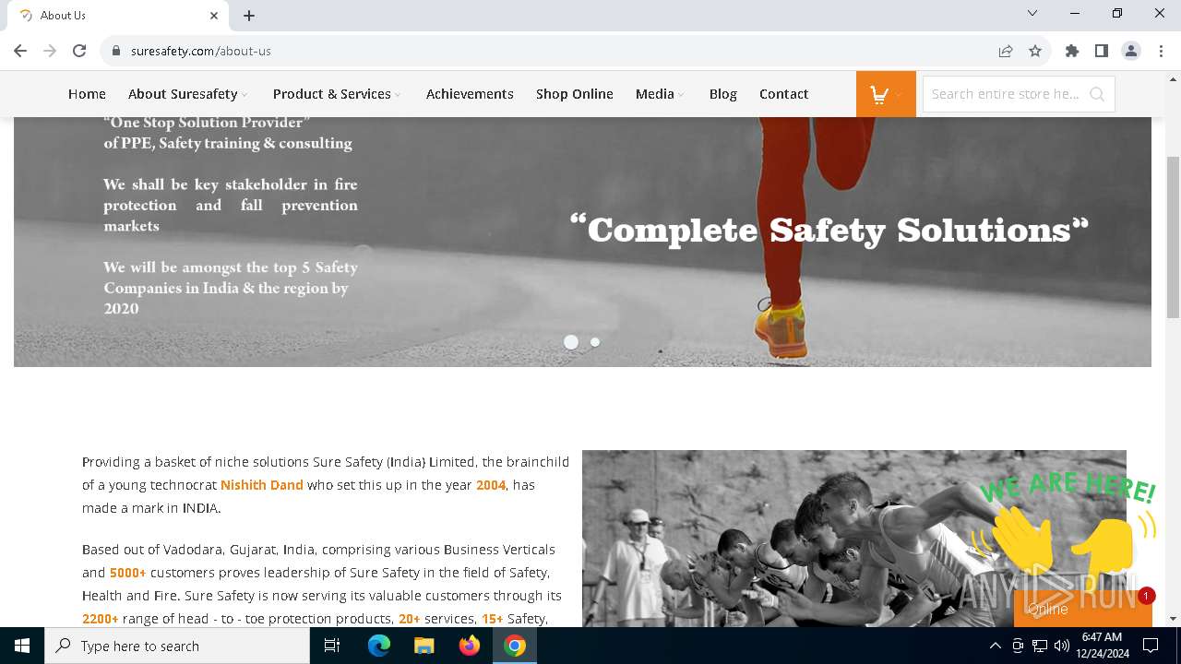1181x664 pixels.
Task: Expand the cart dropdown arrow
Action: (899, 94)
